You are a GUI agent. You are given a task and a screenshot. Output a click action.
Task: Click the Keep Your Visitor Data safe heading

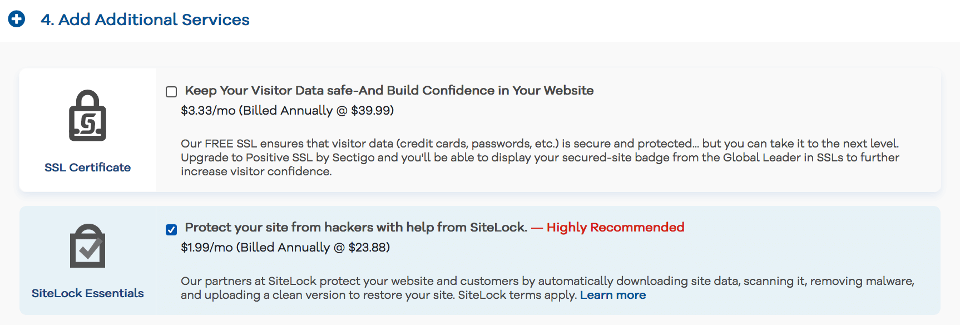coord(389,90)
